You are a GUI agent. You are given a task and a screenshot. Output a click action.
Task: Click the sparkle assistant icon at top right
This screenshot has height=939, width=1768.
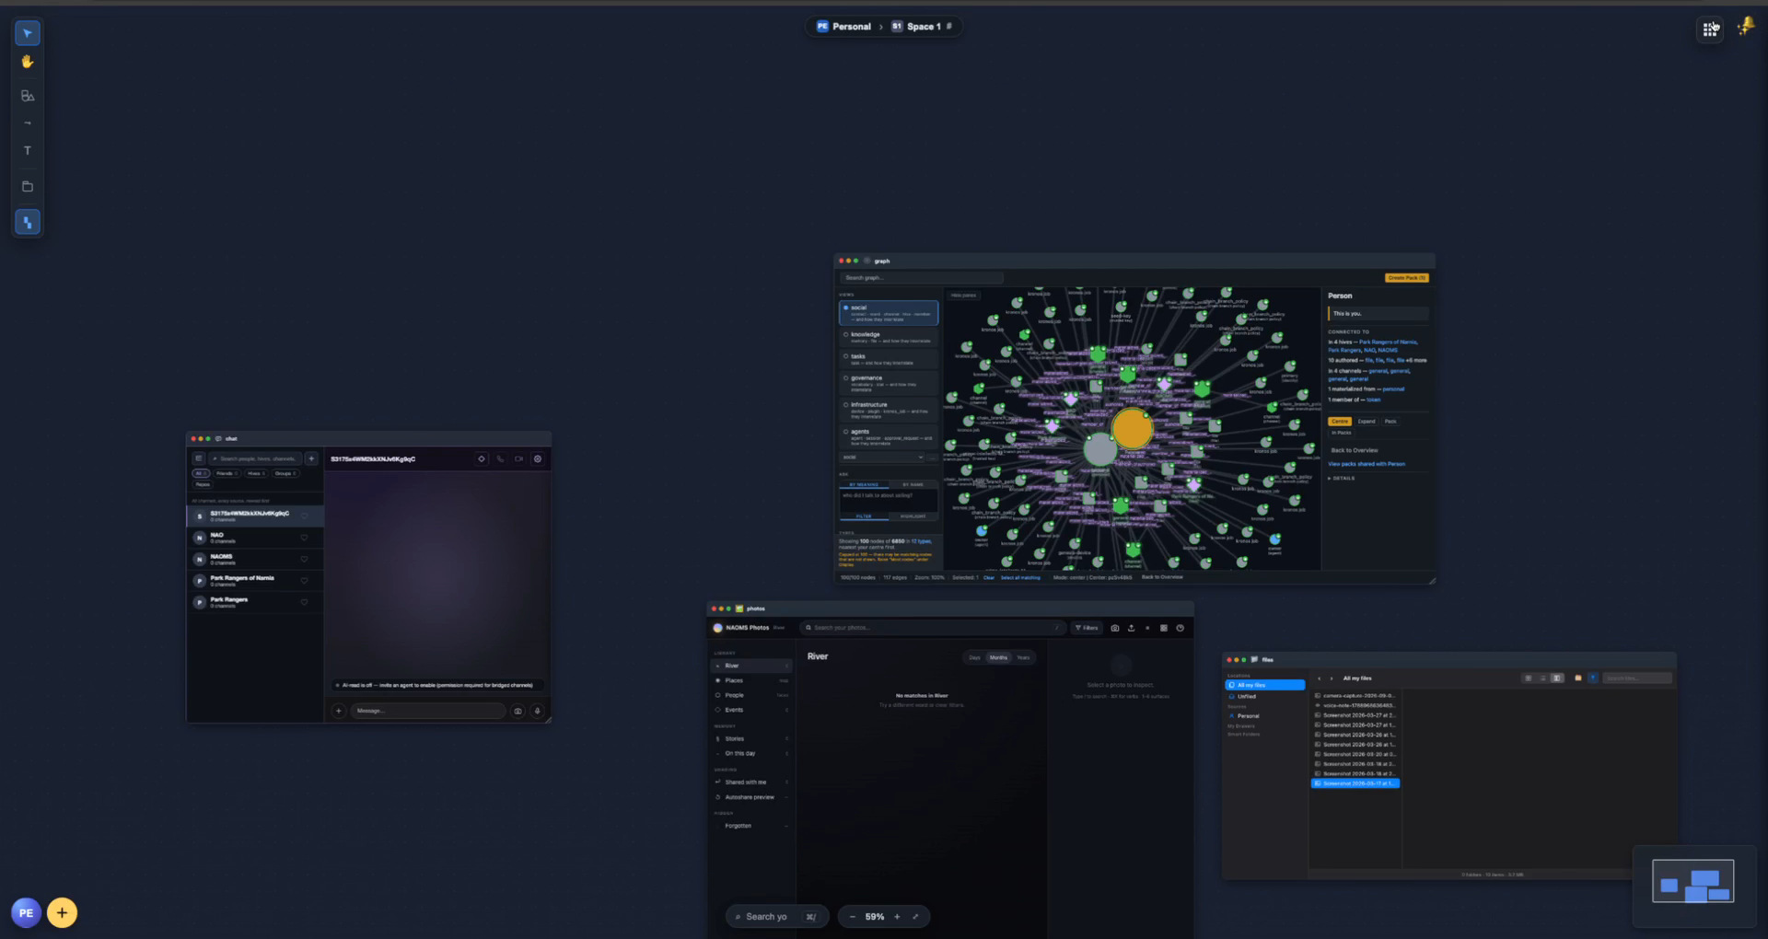1745,27
